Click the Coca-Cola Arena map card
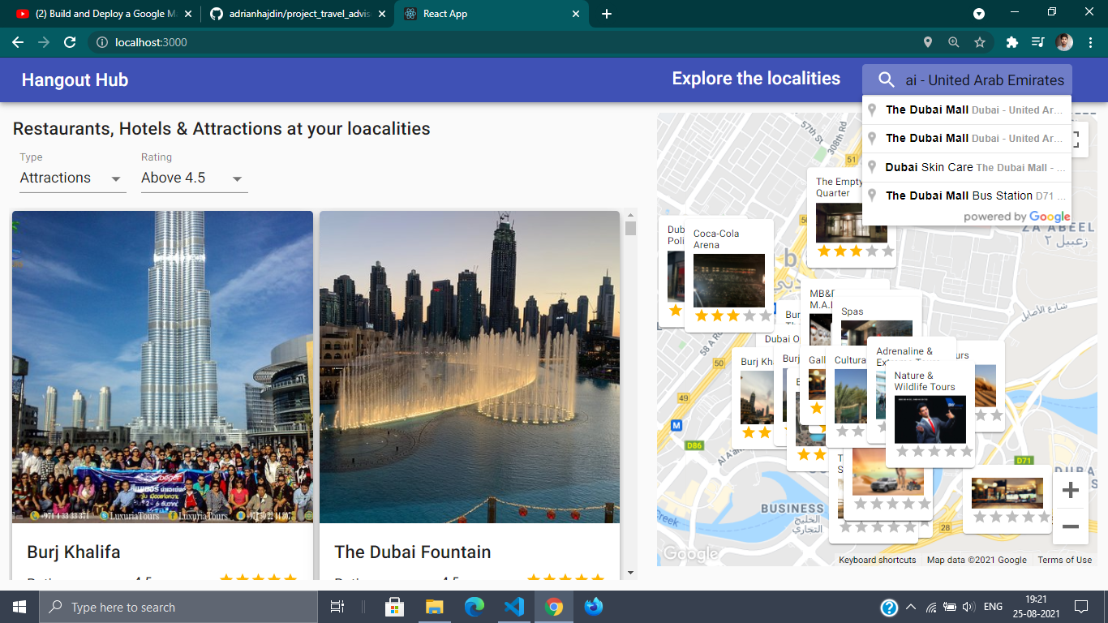 728,275
